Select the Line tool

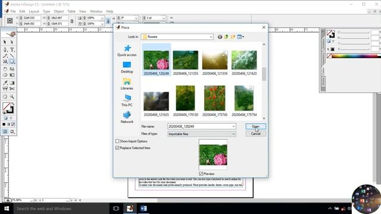click(x=12, y=56)
